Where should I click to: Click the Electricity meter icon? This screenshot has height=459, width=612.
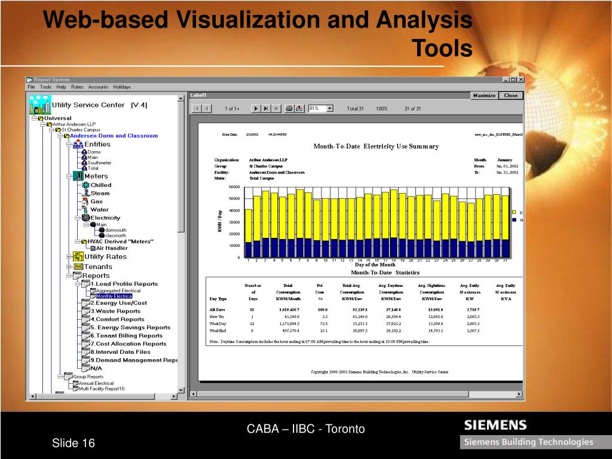tap(86, 218)
